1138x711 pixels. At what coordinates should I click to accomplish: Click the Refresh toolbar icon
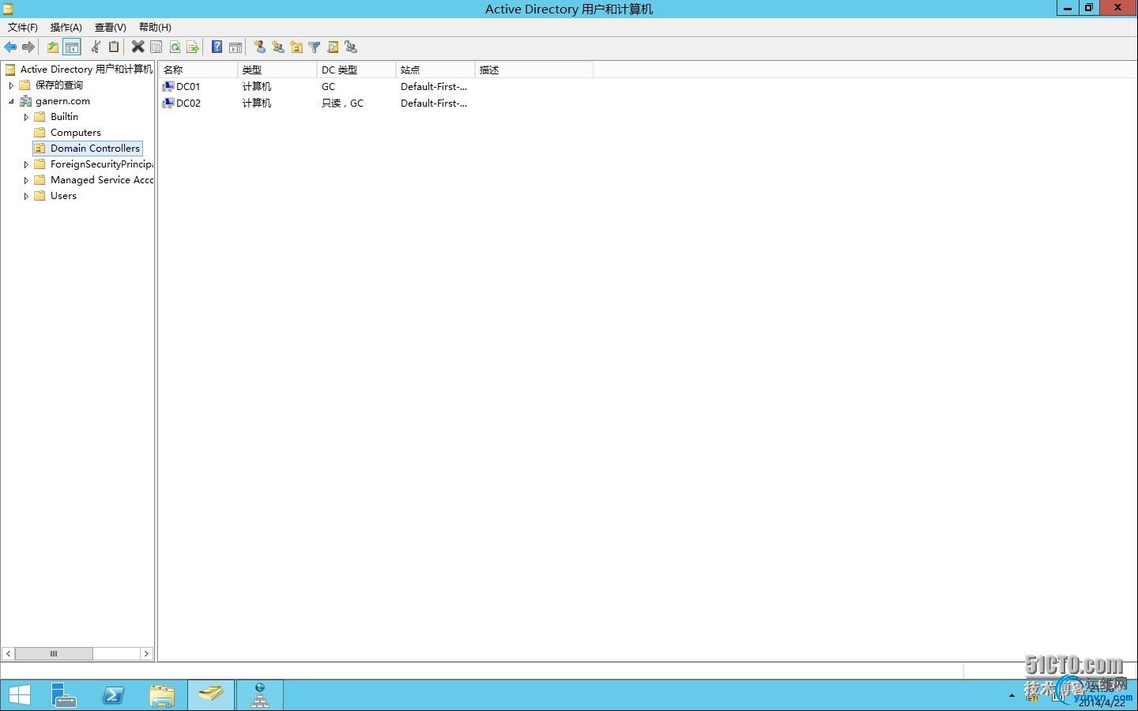(x=175, y=47)
